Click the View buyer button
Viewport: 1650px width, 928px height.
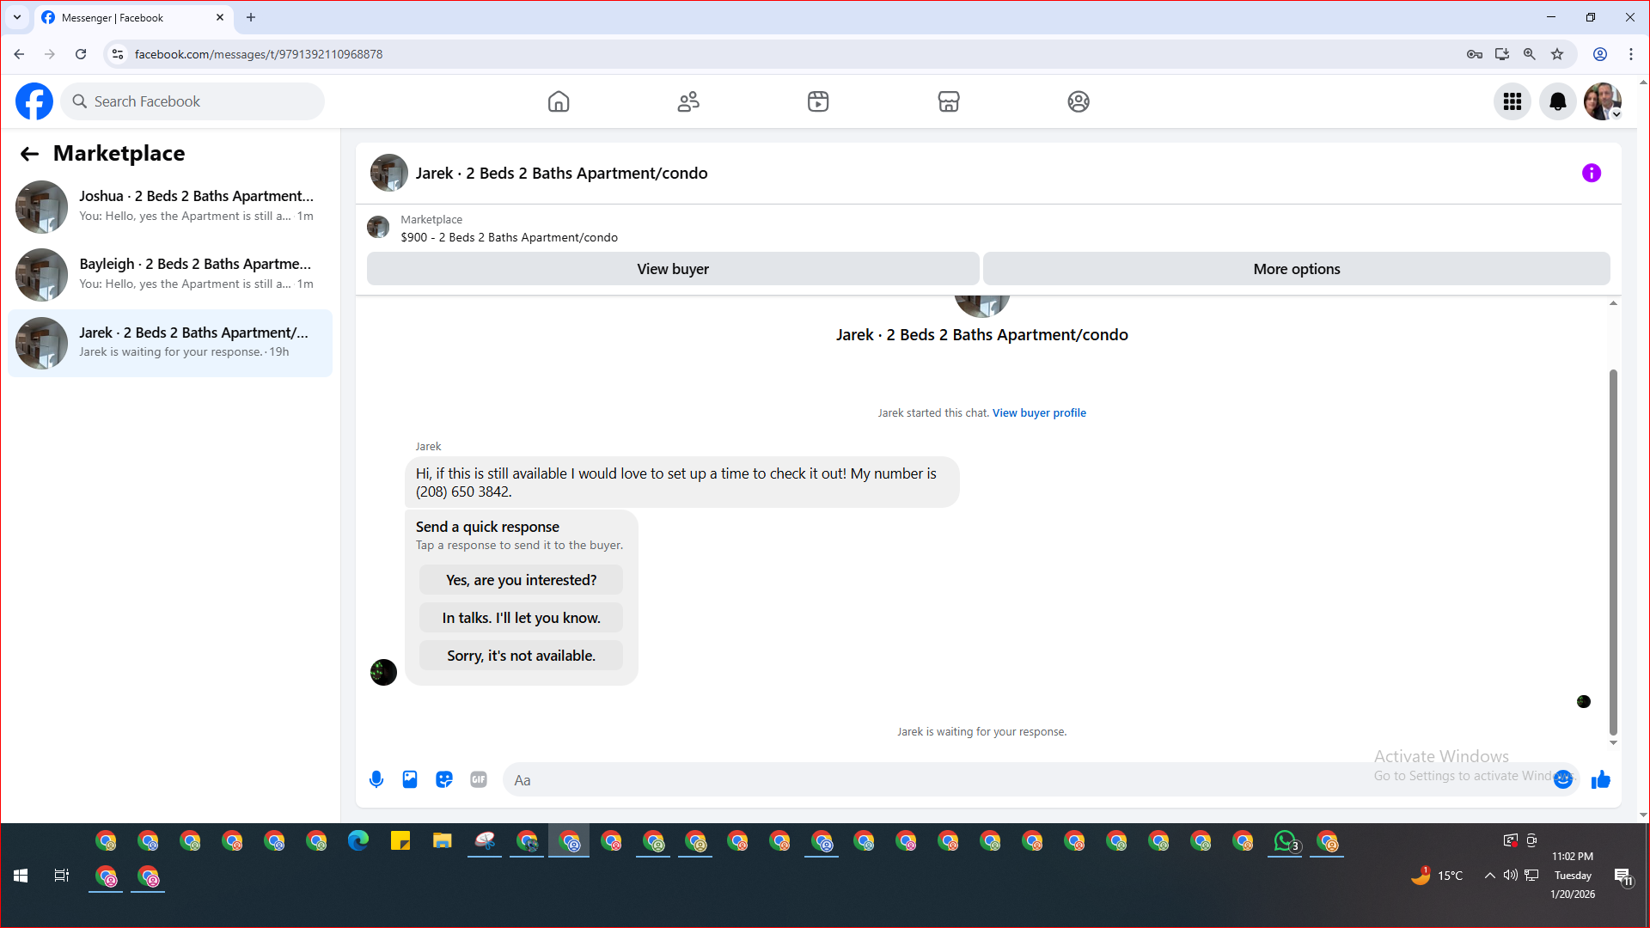click(x=673, y=269)
